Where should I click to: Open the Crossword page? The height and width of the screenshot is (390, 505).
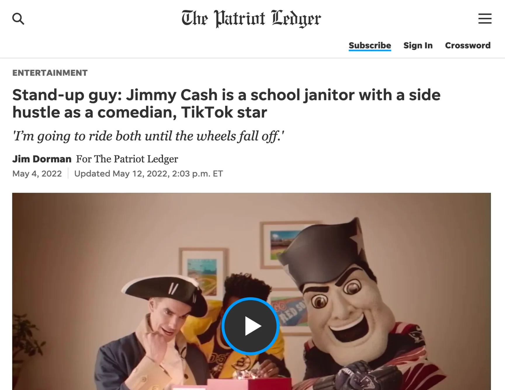point(468,46)
